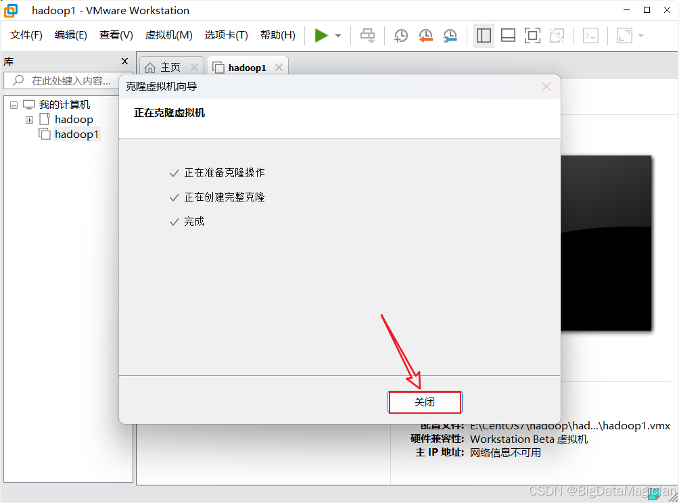Click the stretch guest display icon
The height and width of the screenshot is (503, 679).
coord(624,36)
